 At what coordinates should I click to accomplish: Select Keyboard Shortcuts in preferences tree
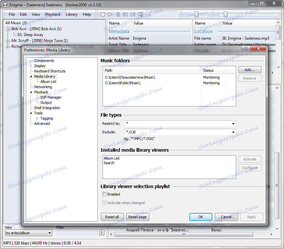50,71
